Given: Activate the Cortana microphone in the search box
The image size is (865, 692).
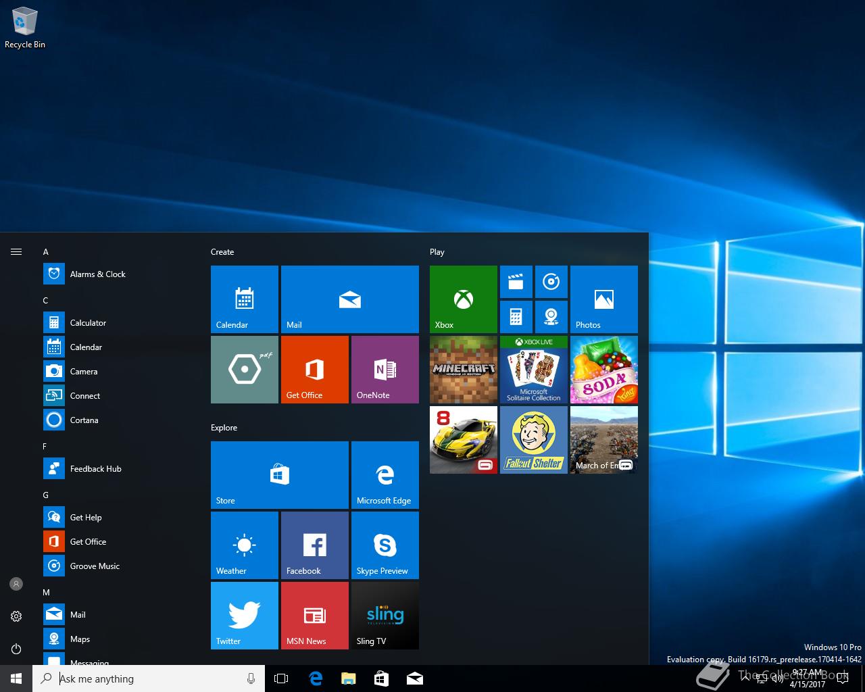Looking at the screenshot, I should [x=251, y=678].
